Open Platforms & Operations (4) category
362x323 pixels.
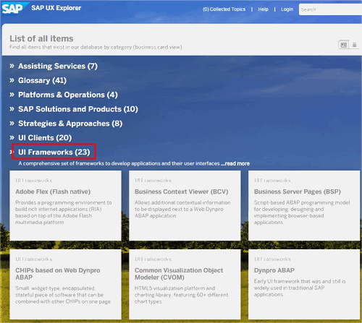[x=68, y=95]
